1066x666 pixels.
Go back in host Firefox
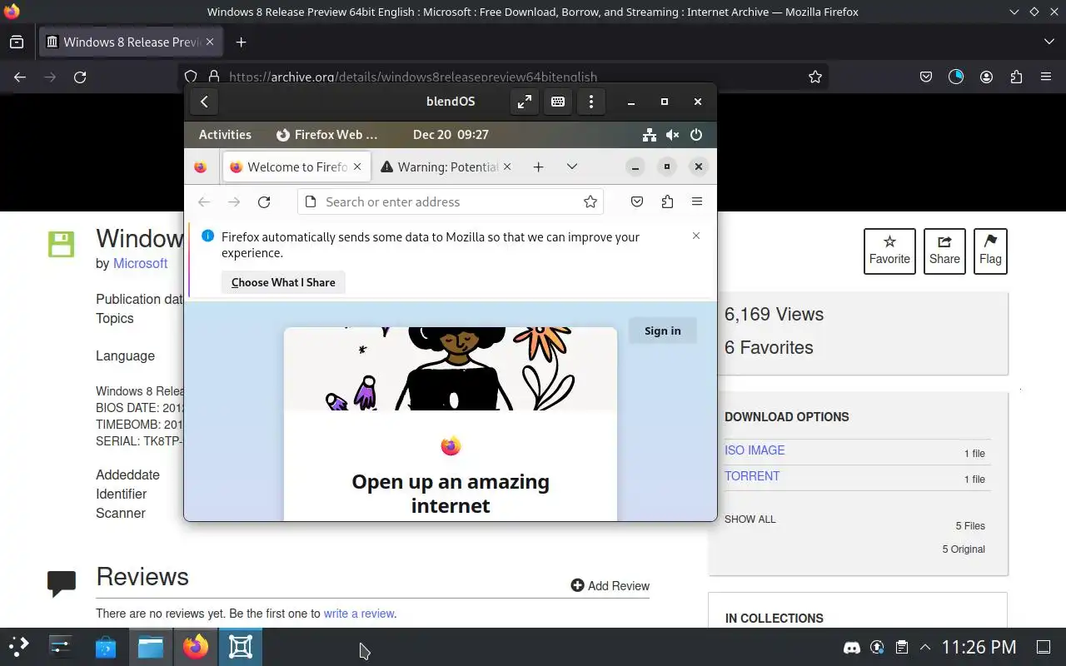pyautogui.click(x=20, y=77)
